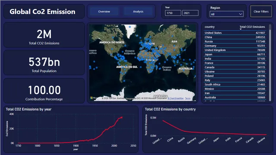Image resolution: width=276 pixels, height=155 pixels.
Task: Switch to the Overview page
Action: pyautogui.click(x=104, y=12)
